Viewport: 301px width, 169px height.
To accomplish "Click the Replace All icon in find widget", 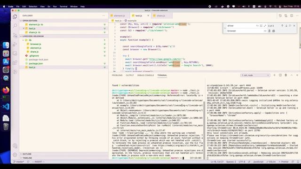I will [274, 31].
